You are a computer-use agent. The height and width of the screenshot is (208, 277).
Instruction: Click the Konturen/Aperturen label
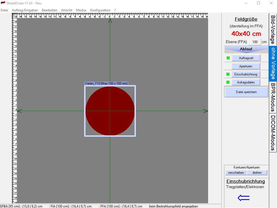pos(247,167)
